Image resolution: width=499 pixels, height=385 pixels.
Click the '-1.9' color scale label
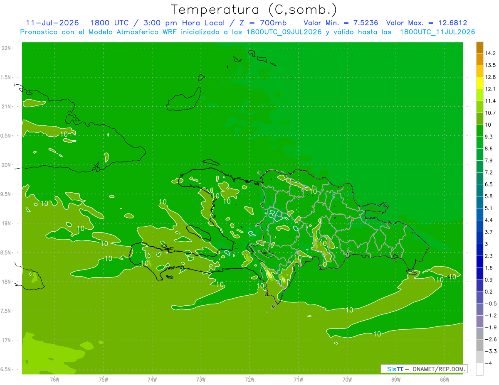[x=491, y=328]
